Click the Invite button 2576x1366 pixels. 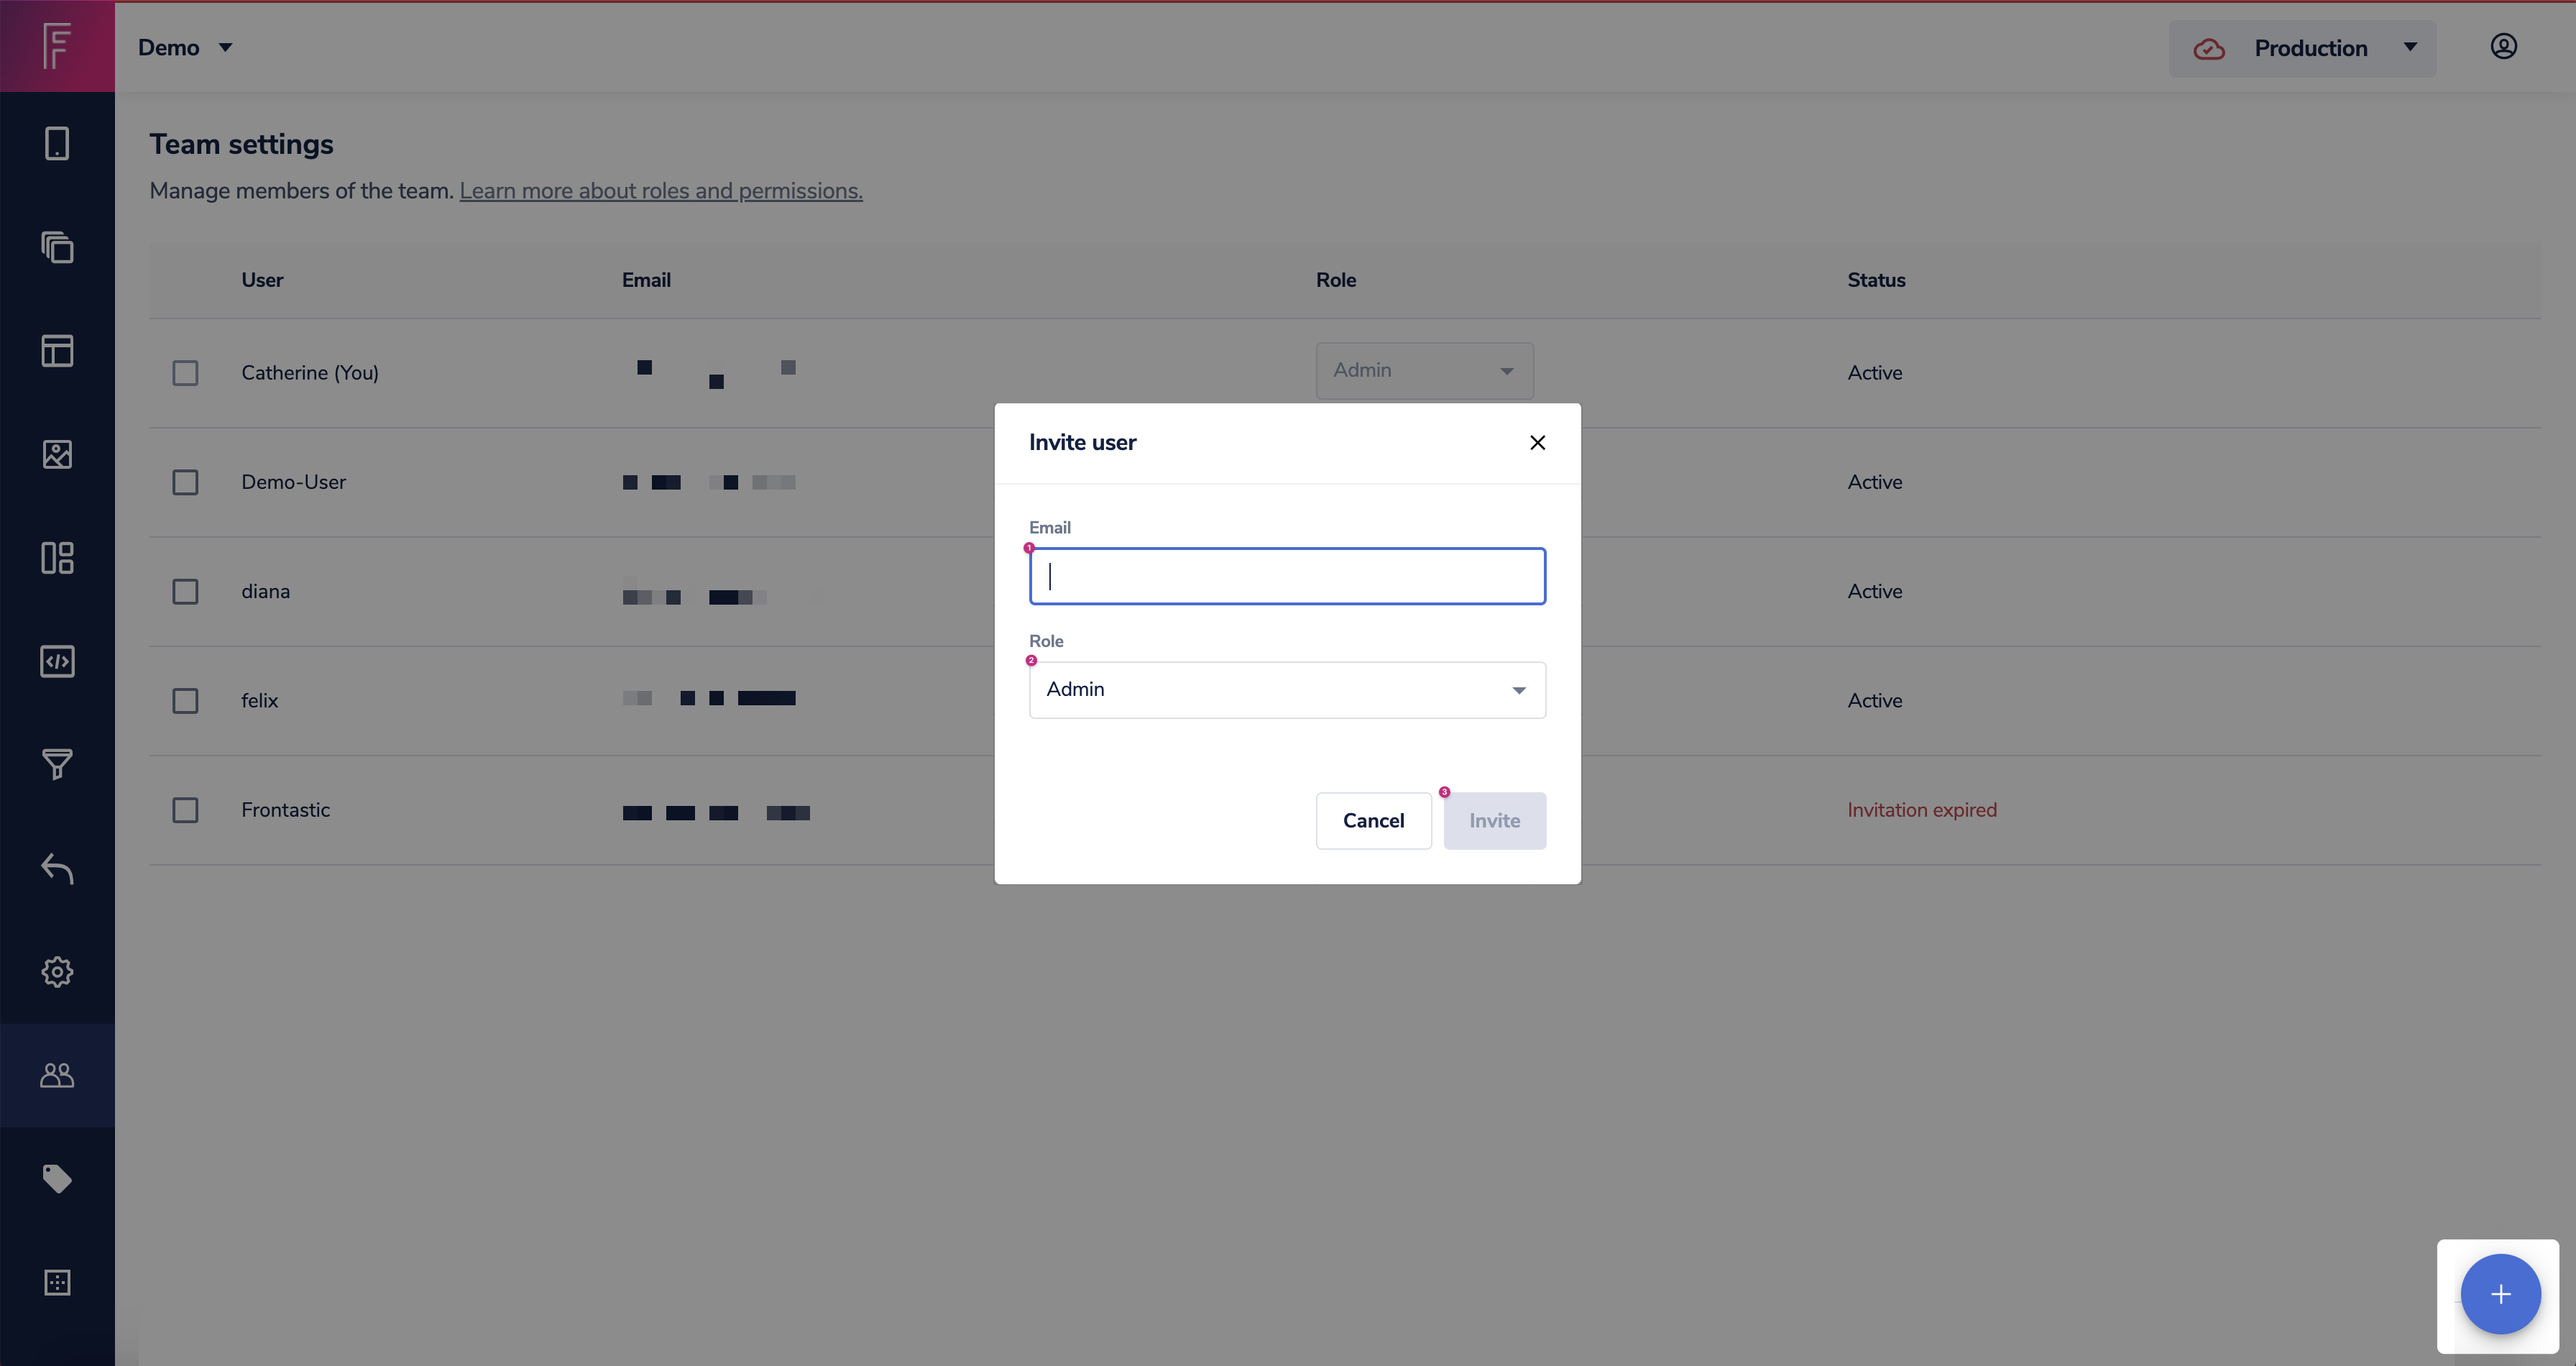1494,820
